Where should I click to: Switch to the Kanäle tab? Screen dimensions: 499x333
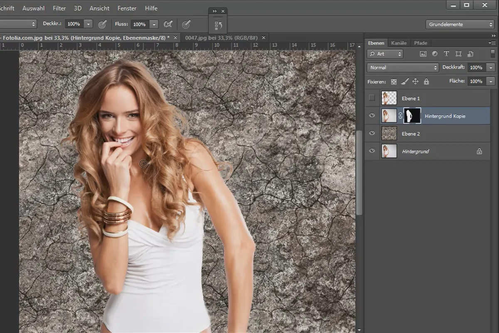[399, 43]
